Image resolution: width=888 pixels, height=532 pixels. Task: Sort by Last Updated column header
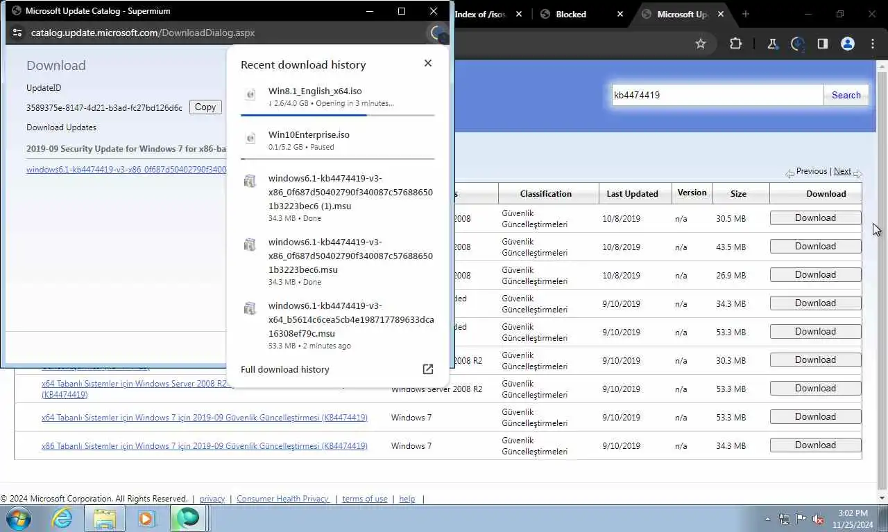[x=632, y=193]
